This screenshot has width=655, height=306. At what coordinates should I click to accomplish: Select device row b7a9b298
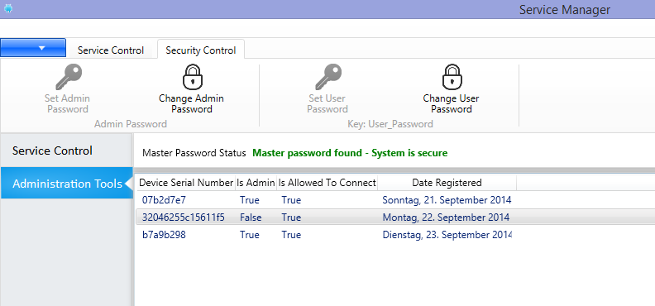click(394, 235)
